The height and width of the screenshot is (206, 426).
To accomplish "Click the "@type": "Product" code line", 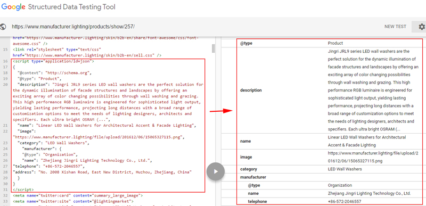I will pyautogui.click(x=39, y=79).
